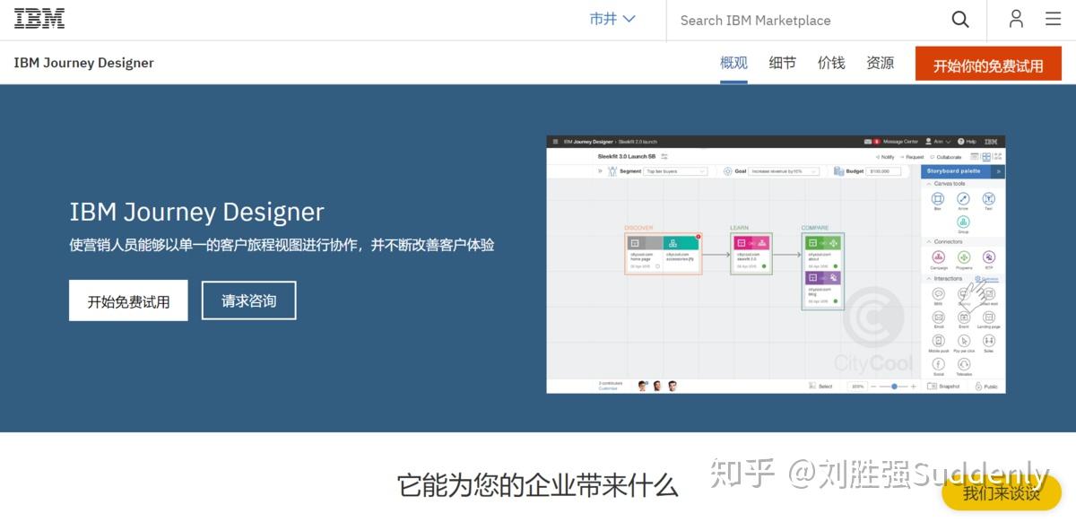Select the Box canvas tool

click(938, 200)
